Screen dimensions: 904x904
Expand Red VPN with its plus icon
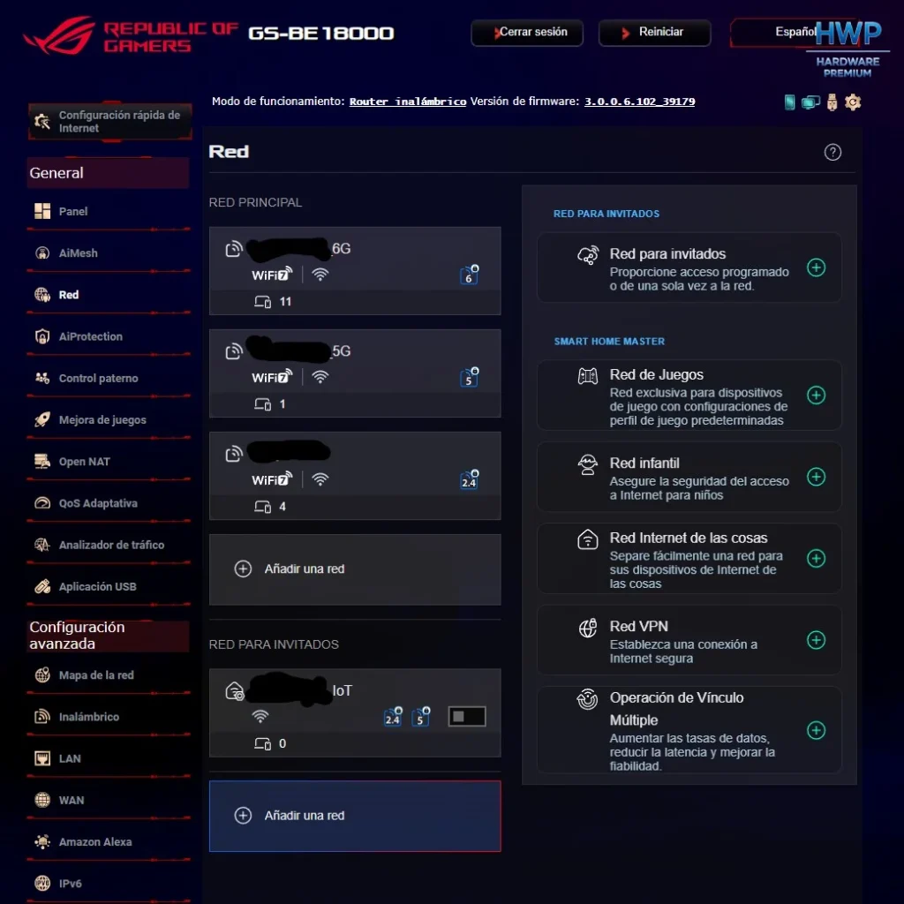pos(816,640)
